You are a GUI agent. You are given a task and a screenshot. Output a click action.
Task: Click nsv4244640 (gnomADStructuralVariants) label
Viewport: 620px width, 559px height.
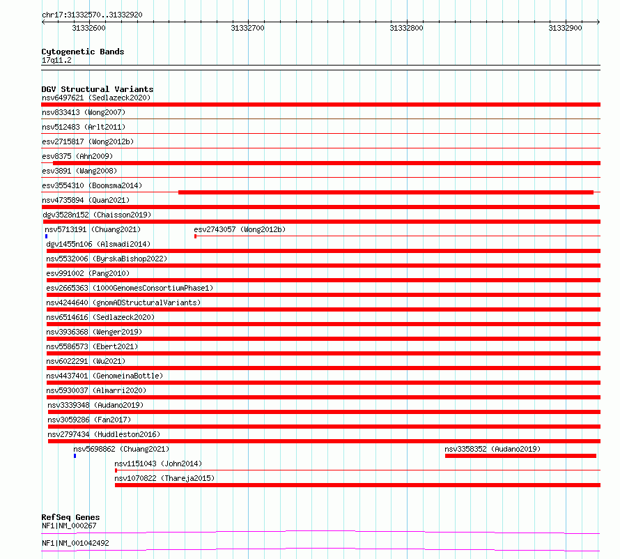click(x=123, y=303)
